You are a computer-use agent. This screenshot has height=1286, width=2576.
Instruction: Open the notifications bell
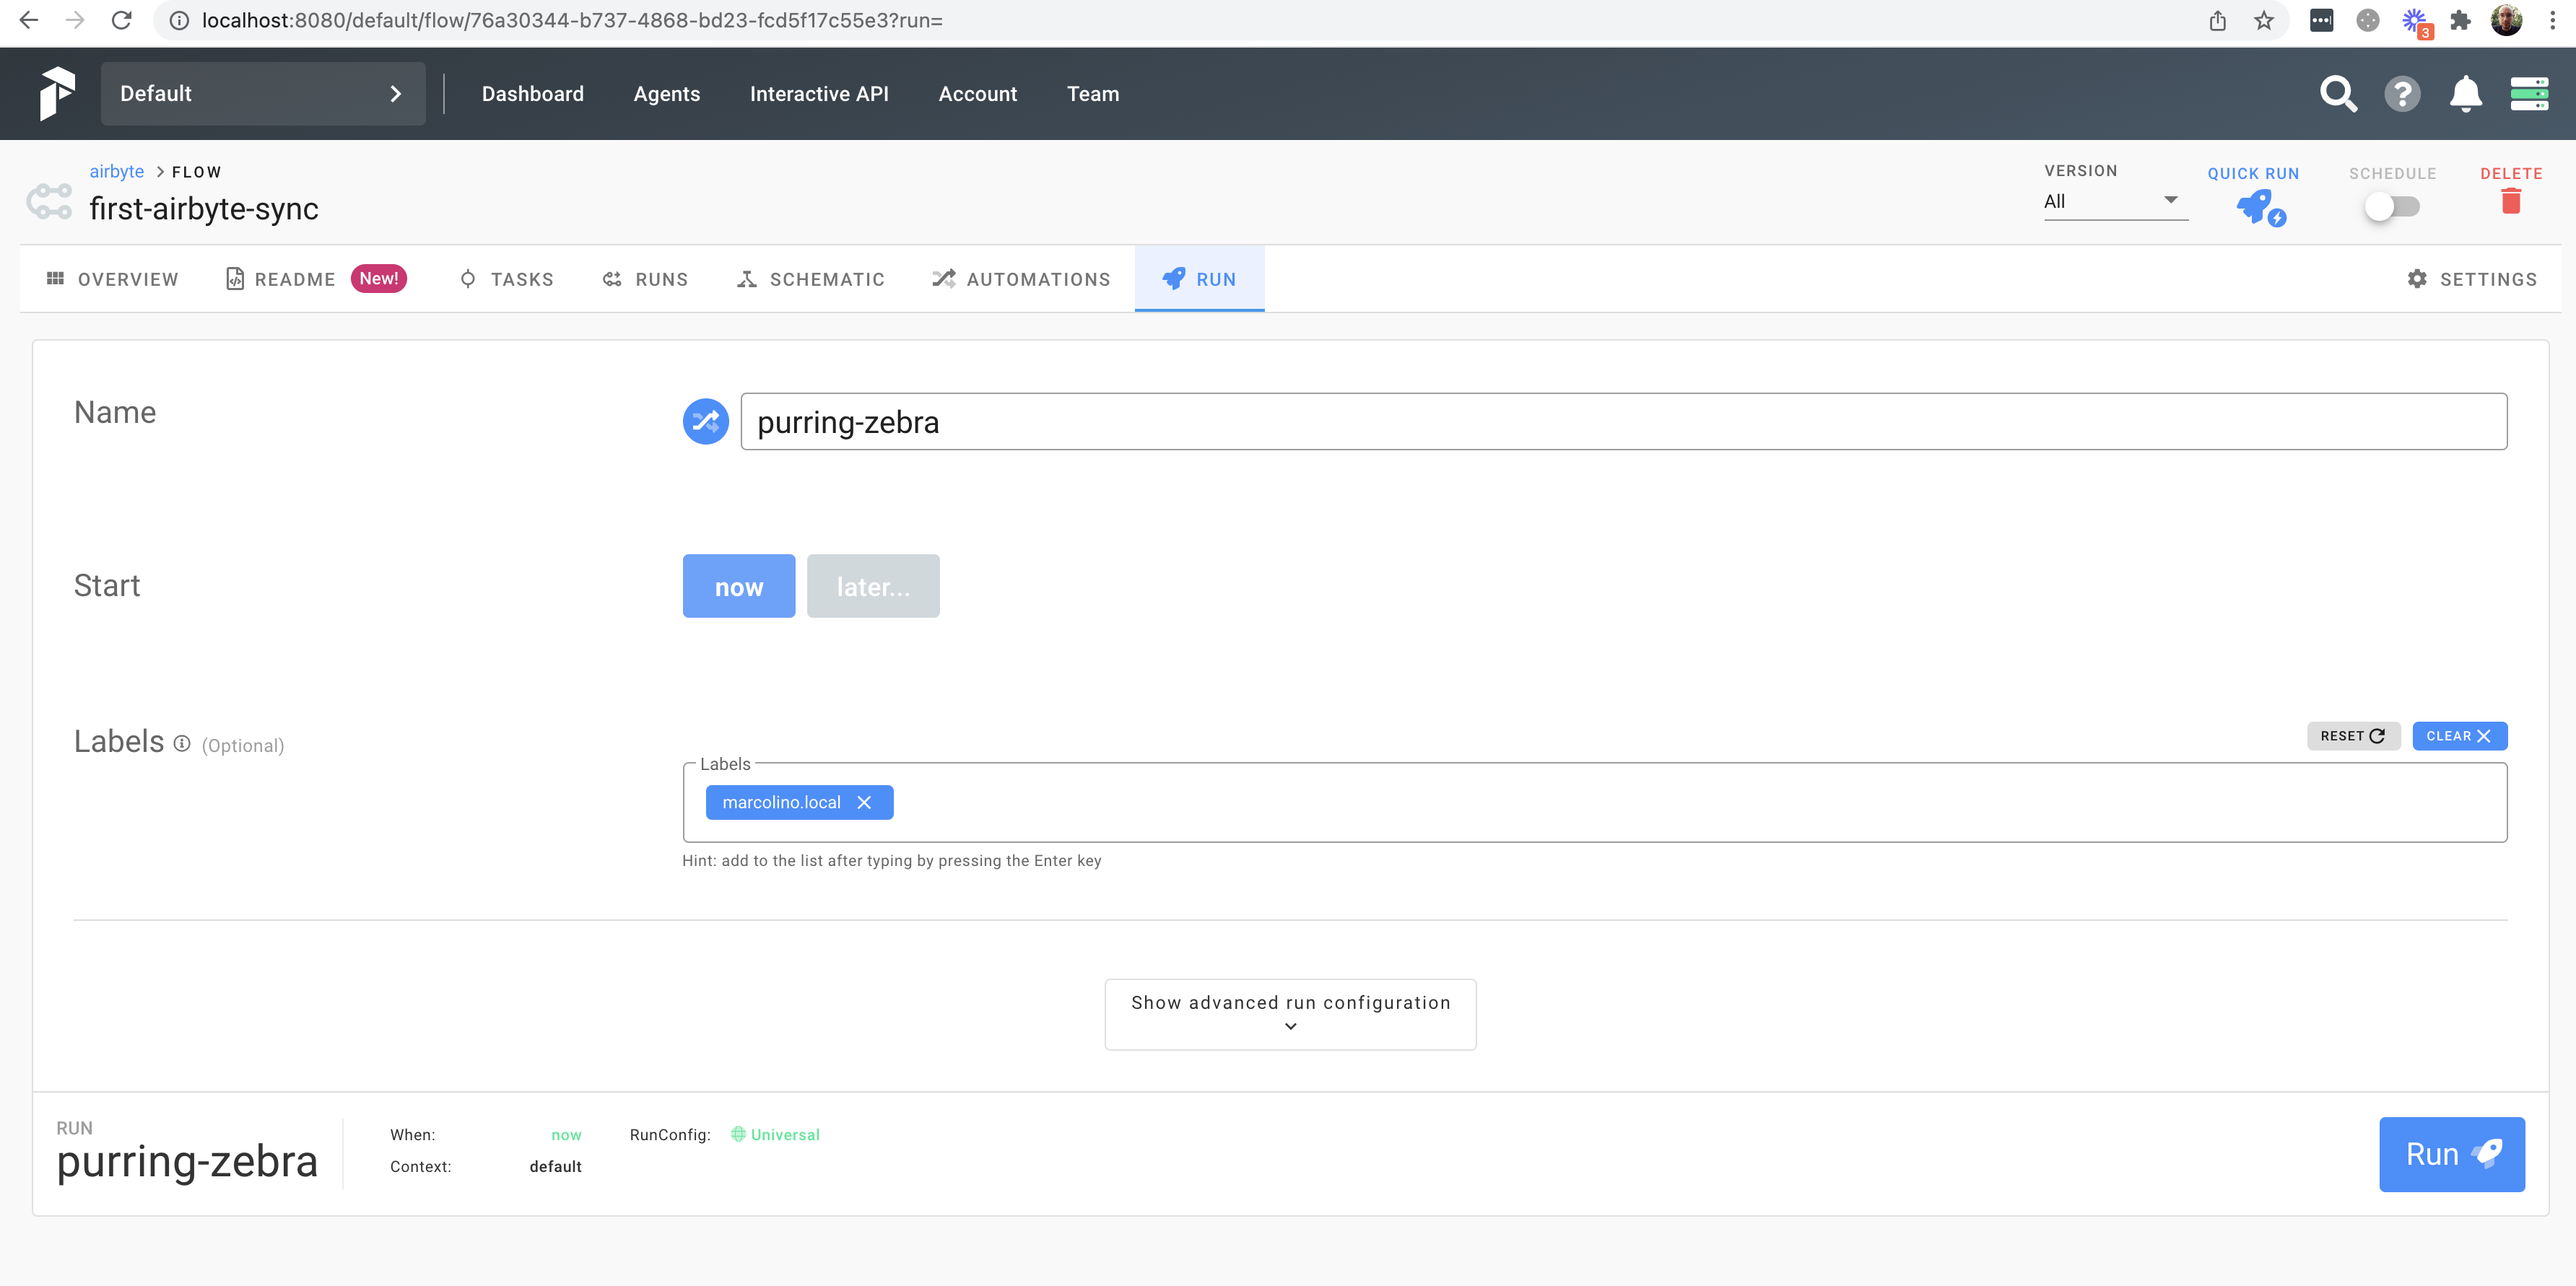click(x=2465, y=94)
